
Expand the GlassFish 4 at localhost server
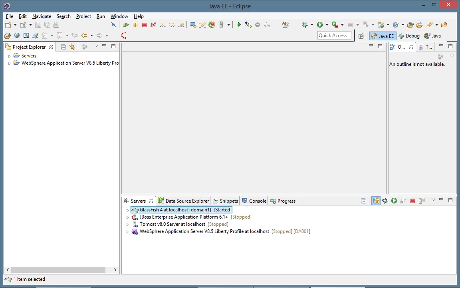[x=127, y=210]
